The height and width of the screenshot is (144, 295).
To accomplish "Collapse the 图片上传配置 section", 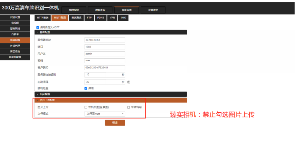I will [110, 100].
